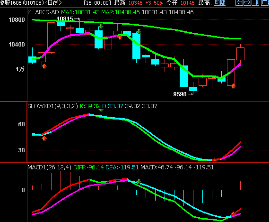Click the K chart-type label
270x222 pixels.
pos(29,12)
